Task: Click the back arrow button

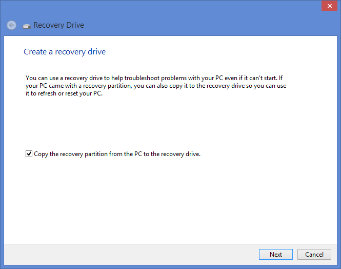Action: [x=11, y=25]
